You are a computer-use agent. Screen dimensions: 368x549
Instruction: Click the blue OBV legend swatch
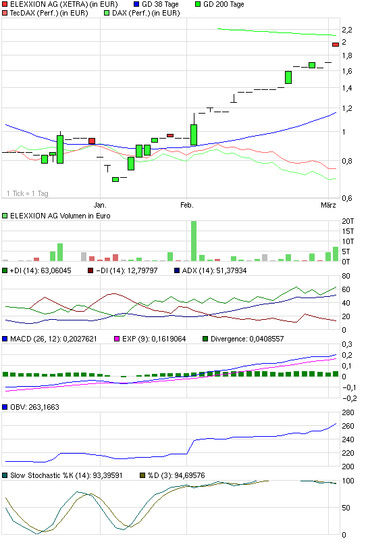pos(5,407)
